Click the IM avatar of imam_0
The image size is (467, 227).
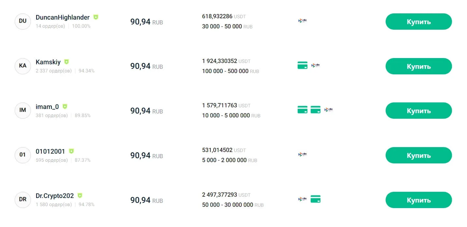tap(23, 110)
